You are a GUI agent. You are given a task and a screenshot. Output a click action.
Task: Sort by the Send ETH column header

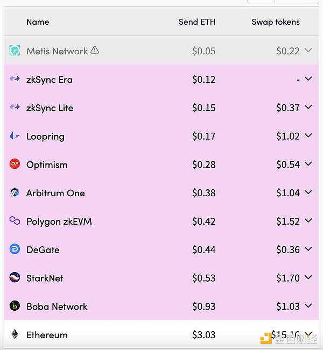pyautogui.click(x=197, y=22)
